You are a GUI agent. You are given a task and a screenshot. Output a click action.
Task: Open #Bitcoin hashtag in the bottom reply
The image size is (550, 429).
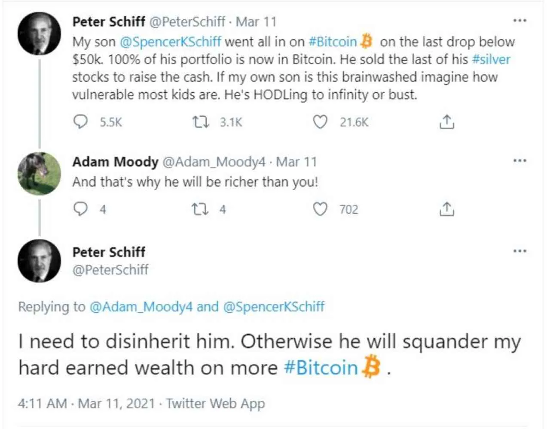tap(321, 368)
